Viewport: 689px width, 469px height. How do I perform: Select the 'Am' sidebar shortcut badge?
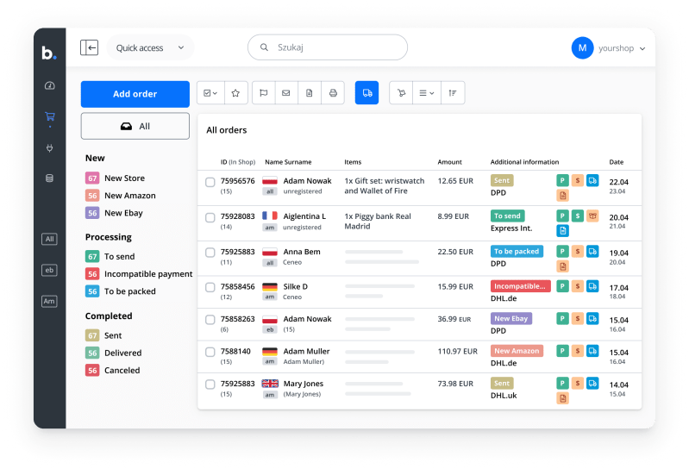coord(49,301)
